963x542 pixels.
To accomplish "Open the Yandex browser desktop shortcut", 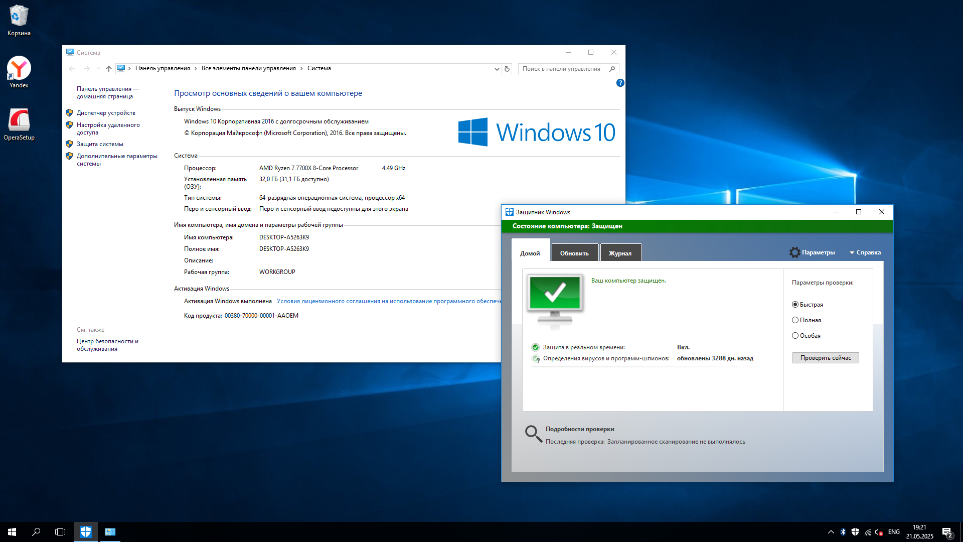I will [x=19, y=69].
